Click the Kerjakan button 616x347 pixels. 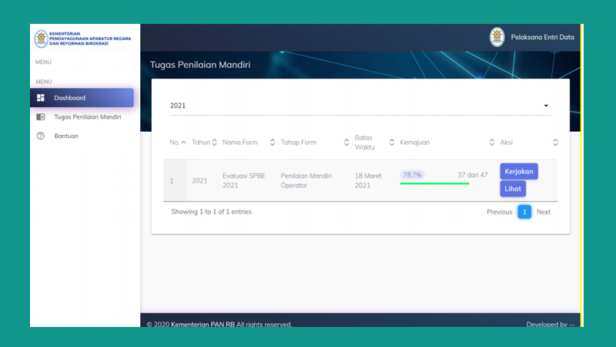pos(519,171)
